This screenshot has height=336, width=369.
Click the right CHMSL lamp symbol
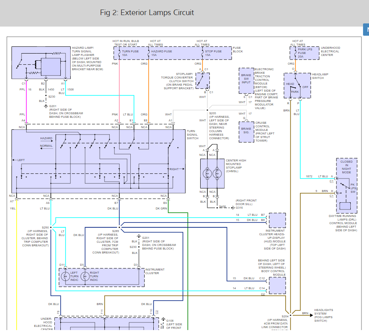[217, 174]
